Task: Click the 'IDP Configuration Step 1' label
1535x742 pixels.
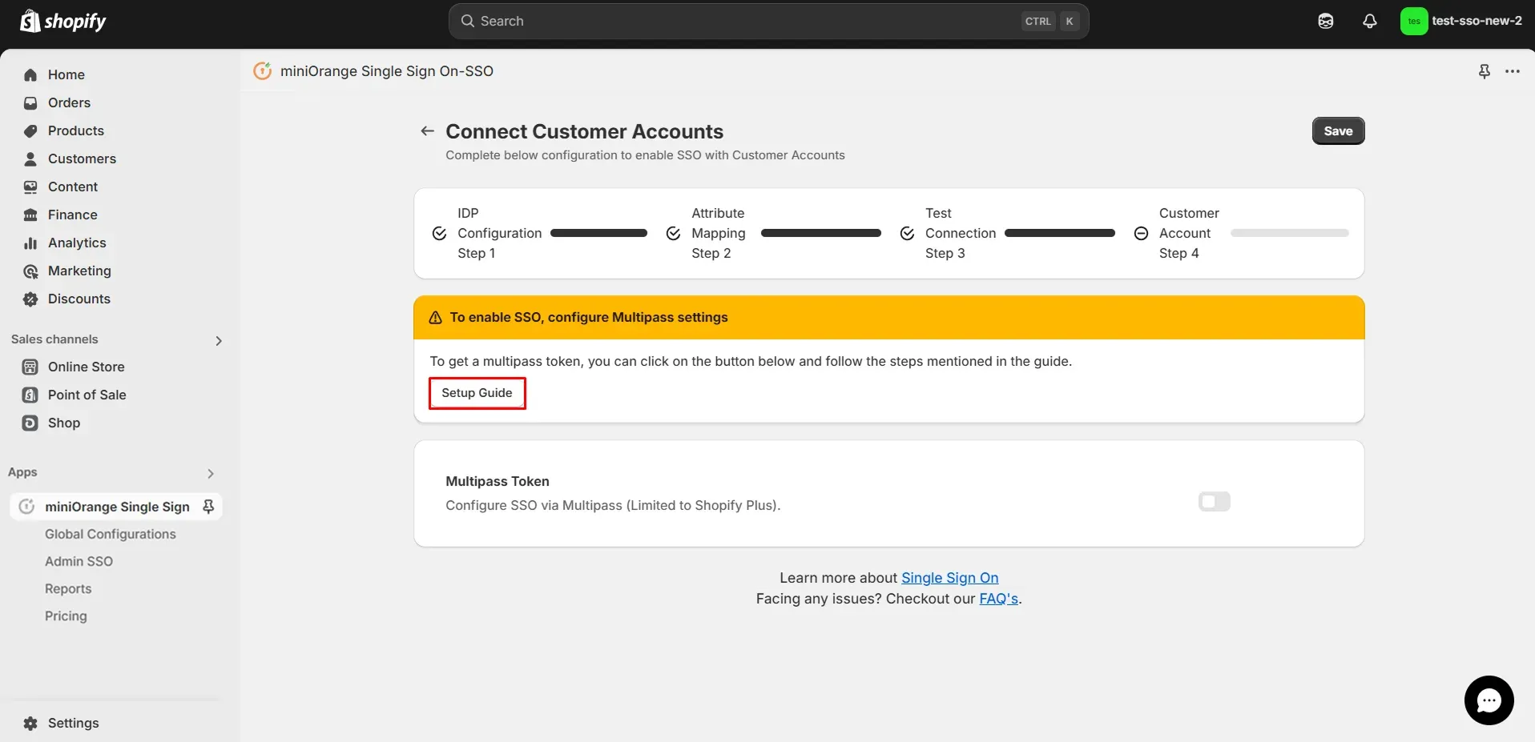Action: coord(500,233)
